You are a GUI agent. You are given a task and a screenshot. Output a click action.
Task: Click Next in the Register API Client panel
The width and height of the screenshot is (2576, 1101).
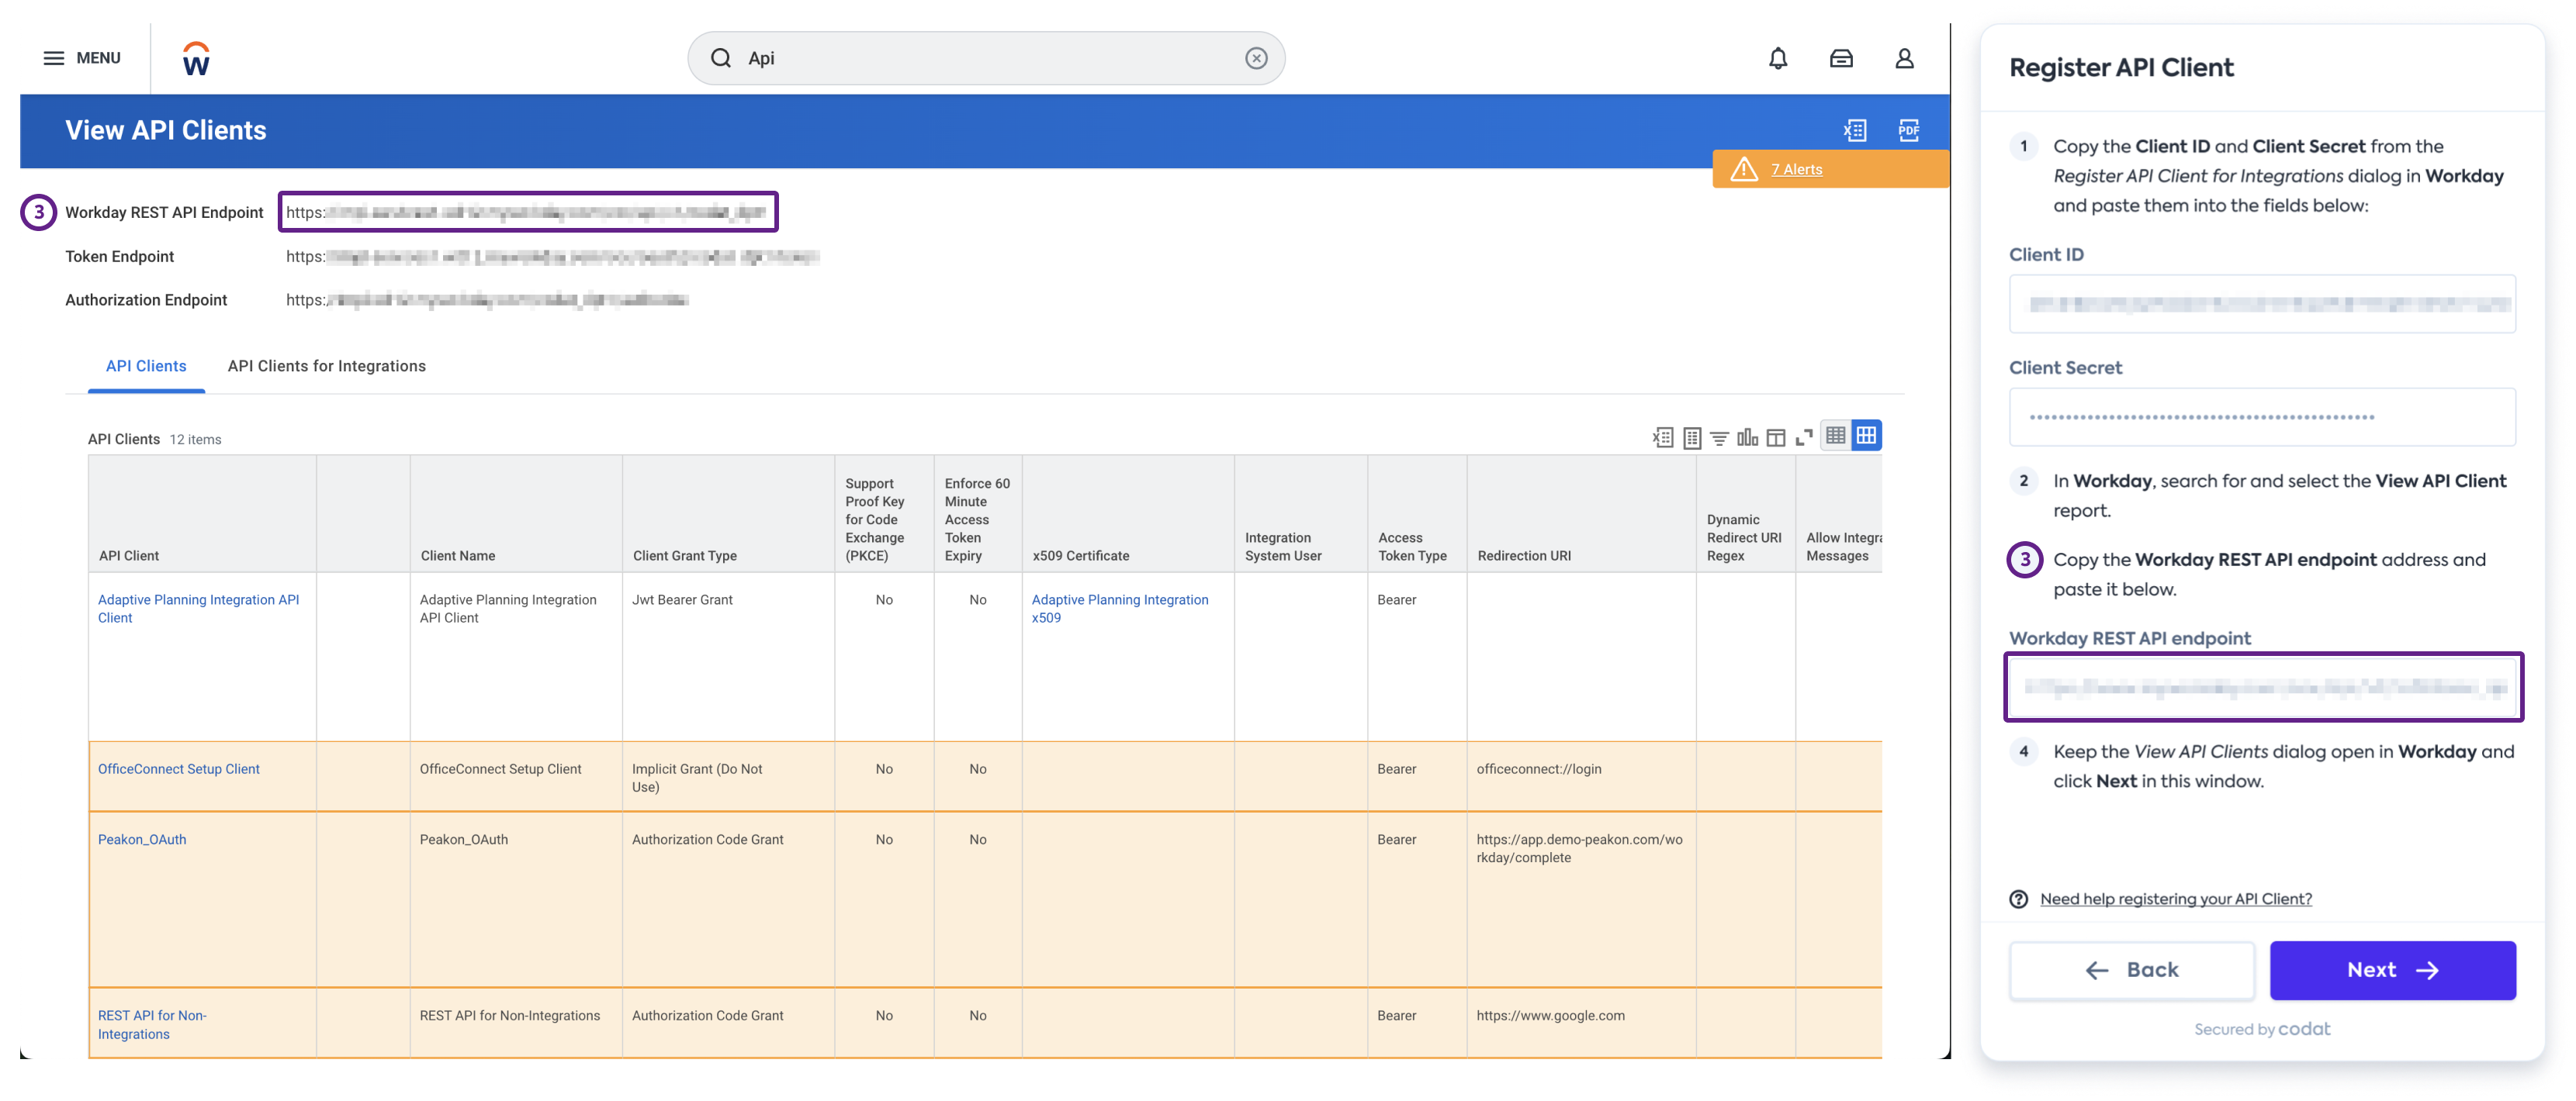point(2393,969)
